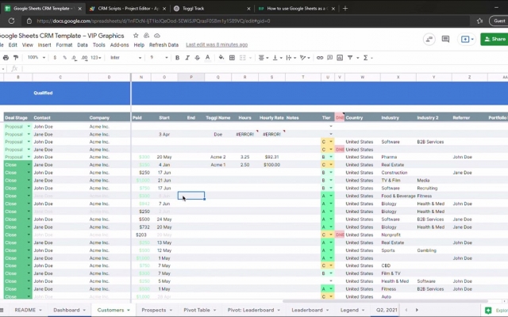Click 'Last edit was 8 minutes ago' link
The height and width of the screenshot is (317, 508).
click(x=217, y=45)
